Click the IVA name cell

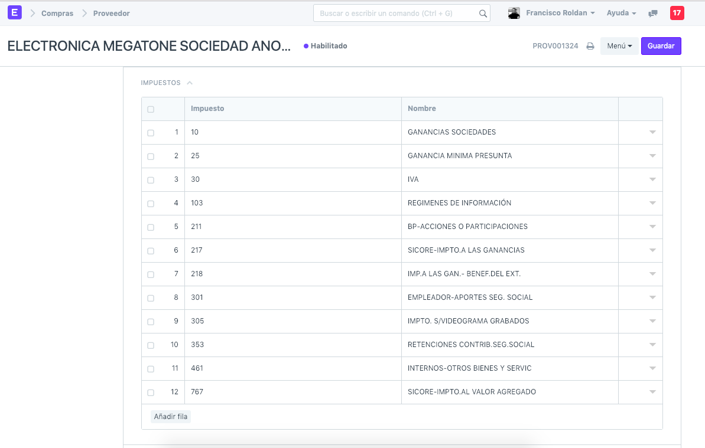(510, 179)
